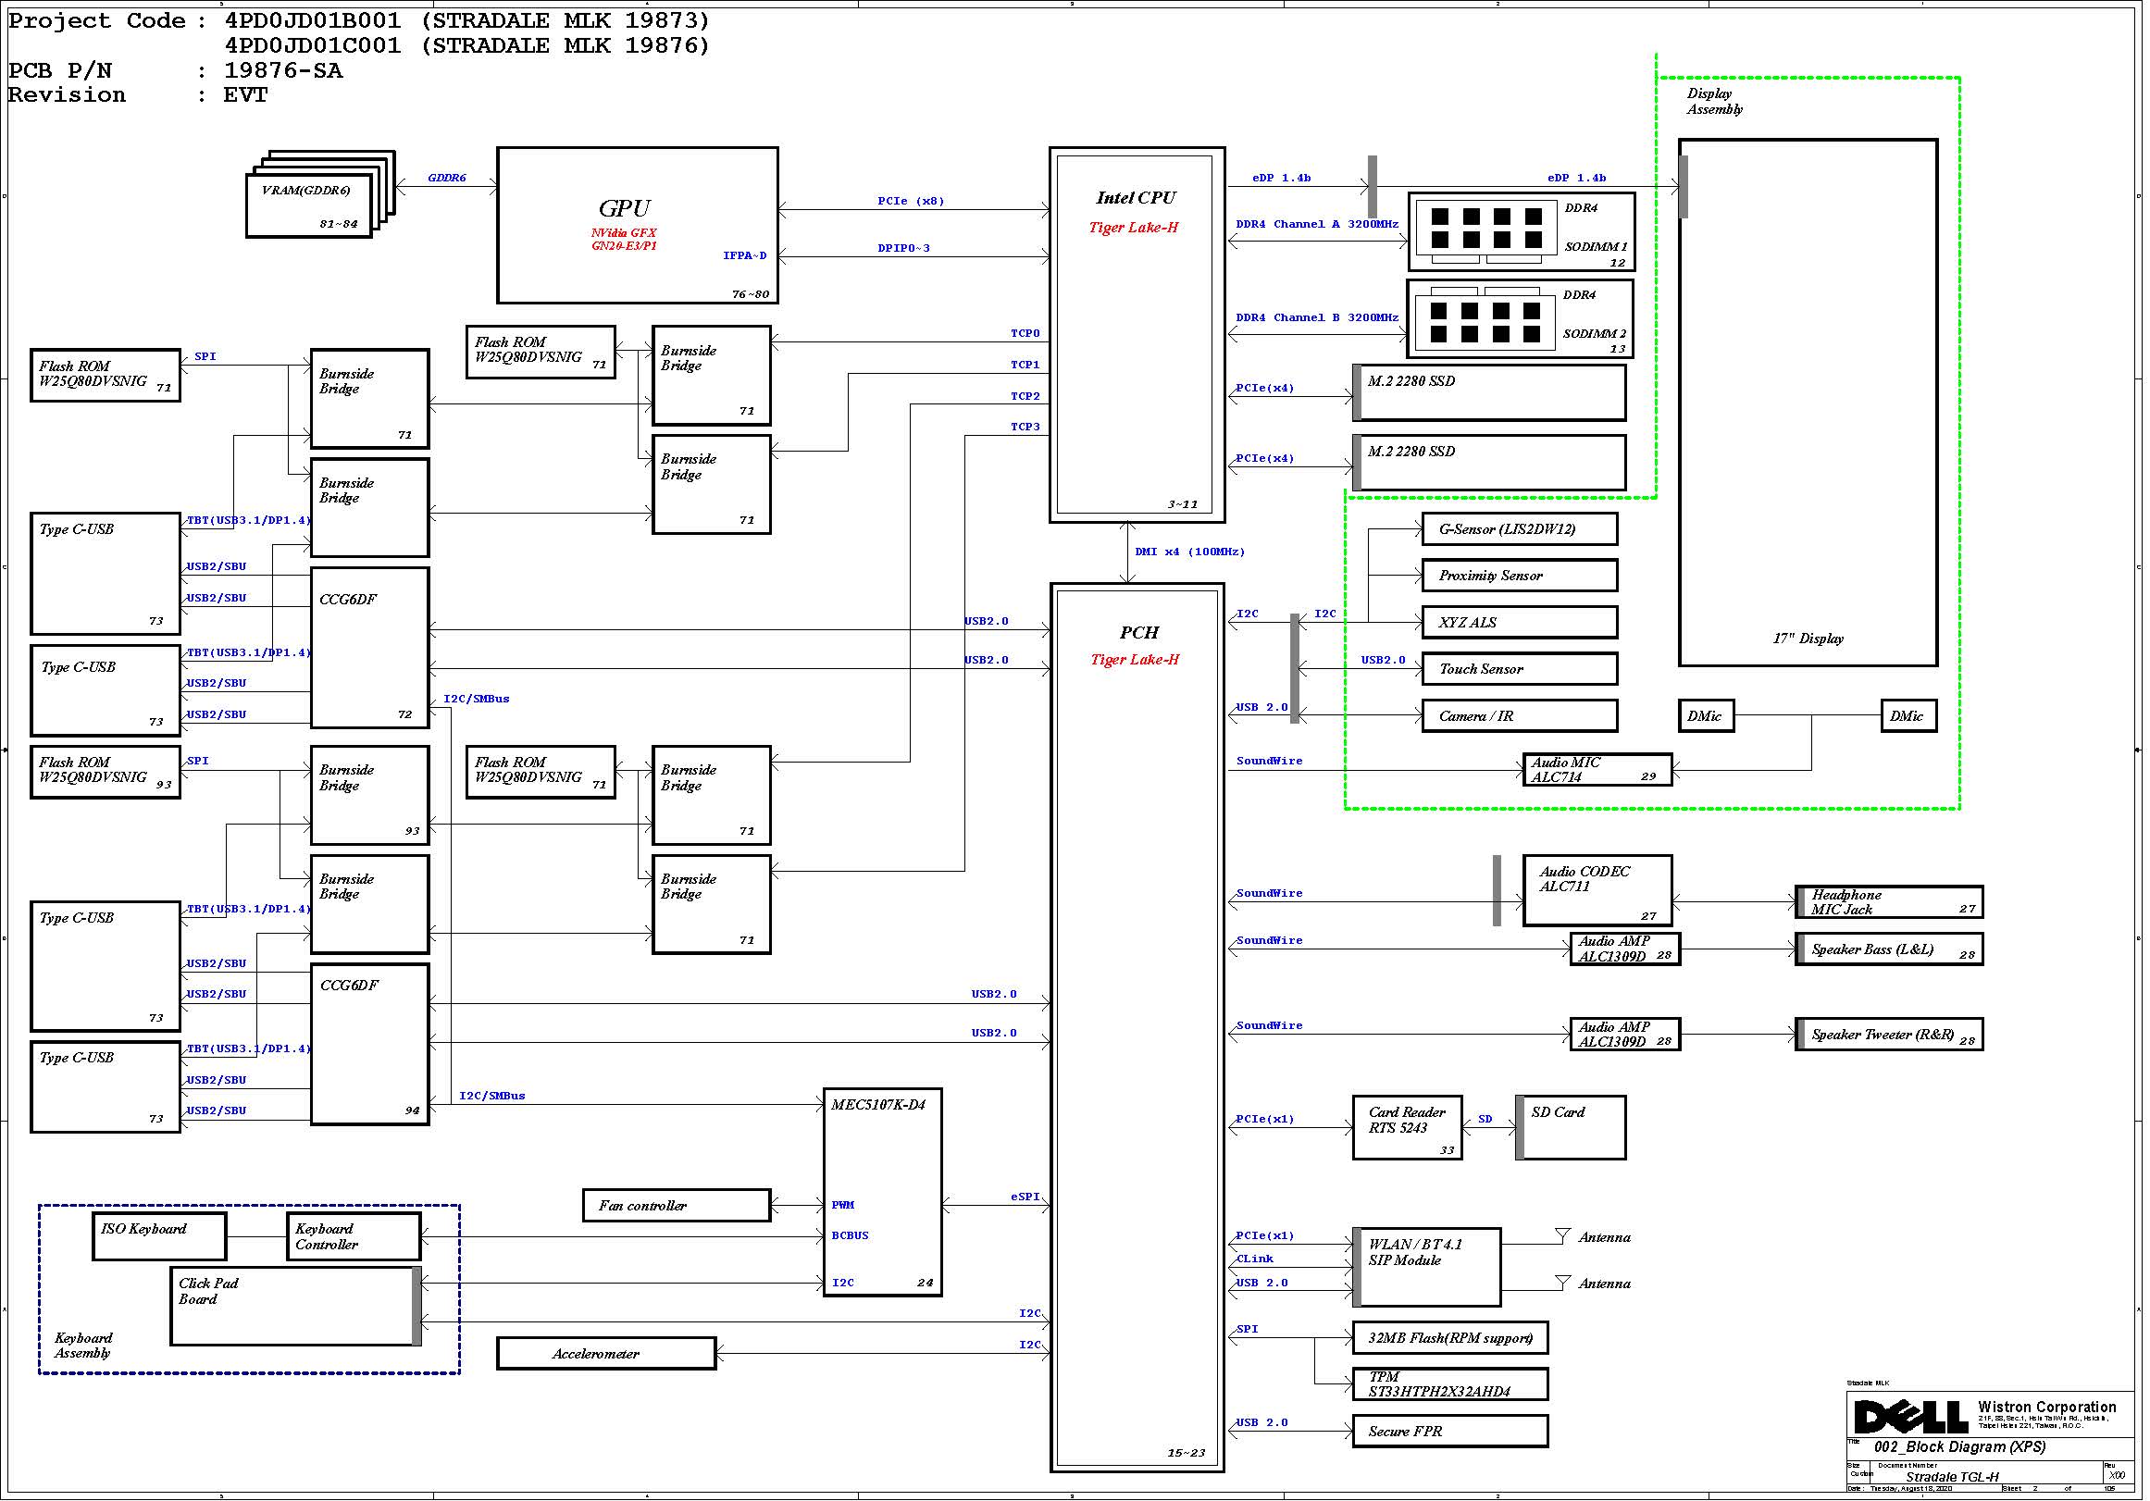The height and width of the screenshot is (1501, 2150).
Task: Click the CCG6DF block numbered 72
Action: 371,649
